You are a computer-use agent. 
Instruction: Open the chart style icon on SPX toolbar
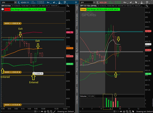[x=54, y=2]
